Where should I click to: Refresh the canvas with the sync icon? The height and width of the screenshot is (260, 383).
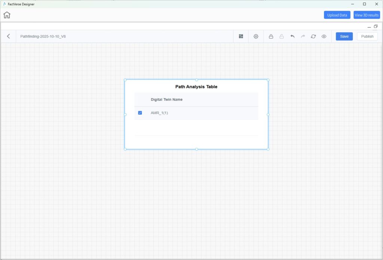[x=313, y=36]
